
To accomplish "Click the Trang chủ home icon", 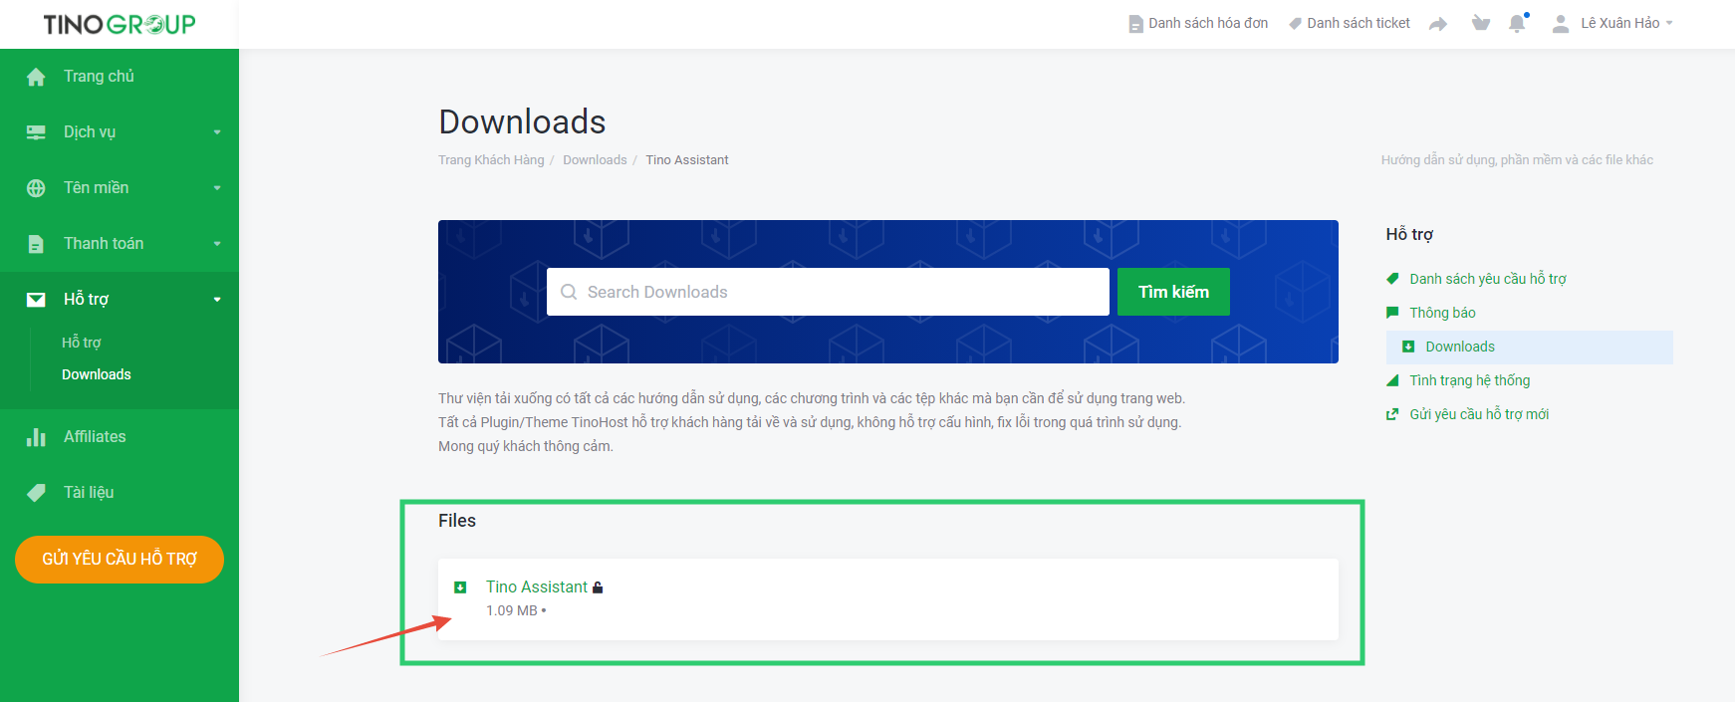I will tap(36, 77).
